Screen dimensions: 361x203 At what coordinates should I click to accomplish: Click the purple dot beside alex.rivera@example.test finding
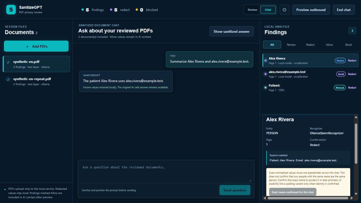[x=265, y=74]
